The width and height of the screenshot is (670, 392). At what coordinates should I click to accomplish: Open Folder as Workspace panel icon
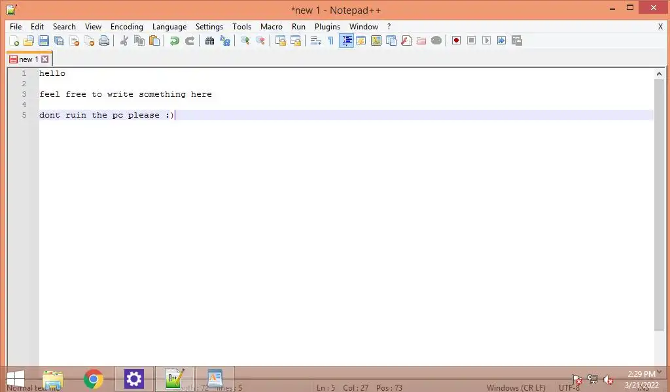[421, 41]
